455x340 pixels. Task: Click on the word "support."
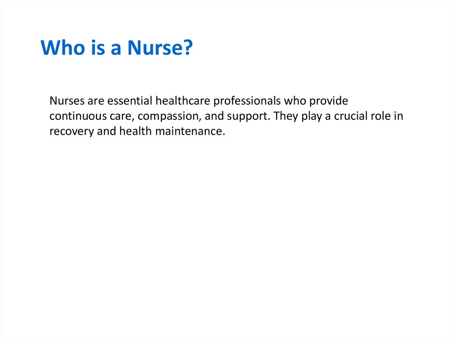[249, 116]
